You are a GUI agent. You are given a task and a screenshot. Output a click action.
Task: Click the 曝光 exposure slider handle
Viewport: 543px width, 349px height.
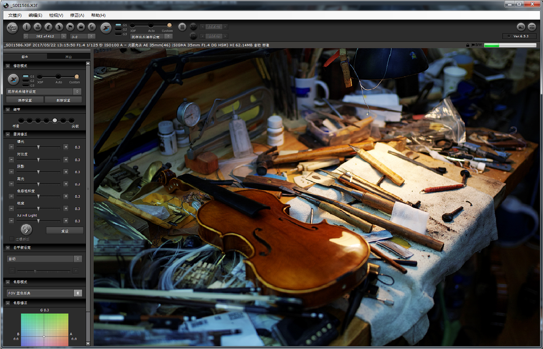(38, 147)
